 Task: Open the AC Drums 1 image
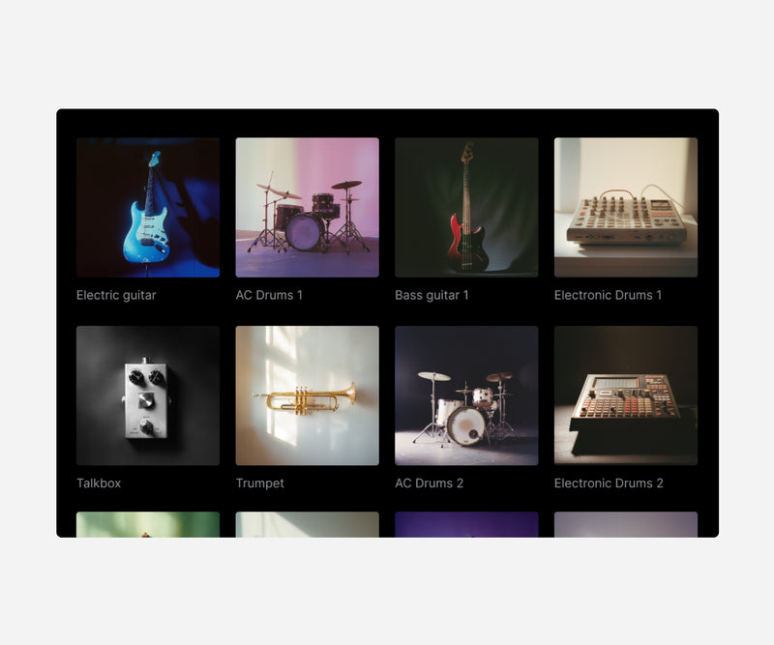[x=307, y=207]
